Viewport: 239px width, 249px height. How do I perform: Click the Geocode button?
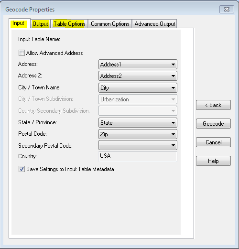pos(213,124)
